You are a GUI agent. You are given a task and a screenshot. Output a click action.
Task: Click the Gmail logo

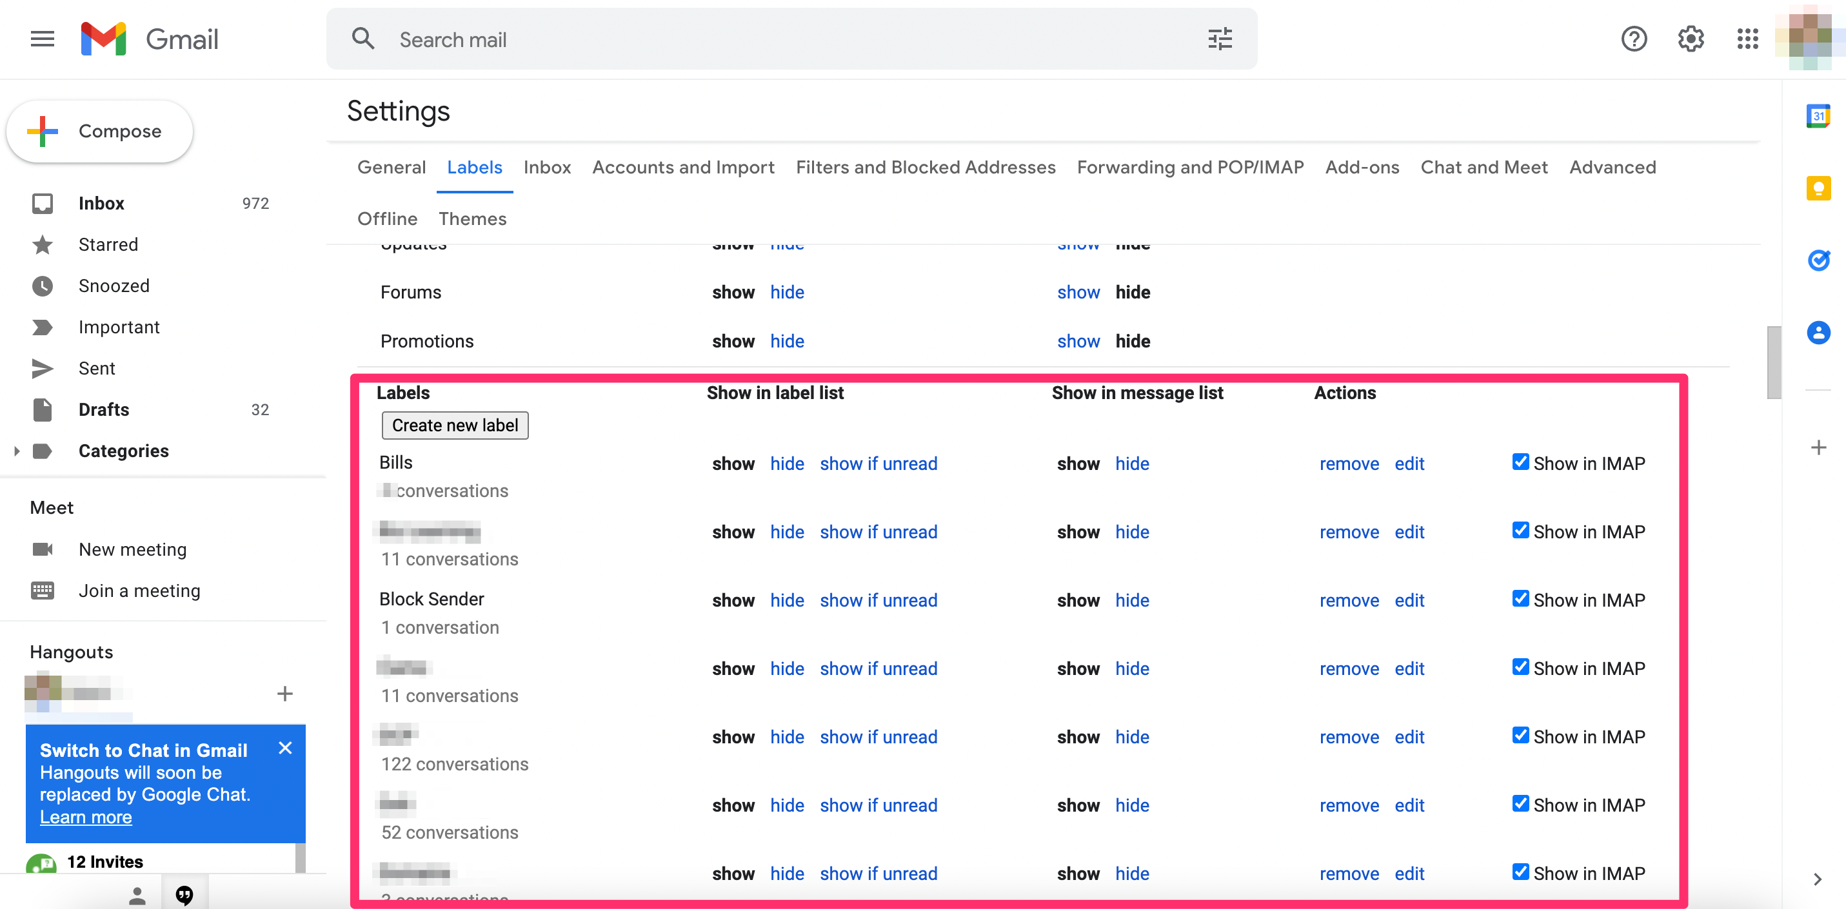150,39
